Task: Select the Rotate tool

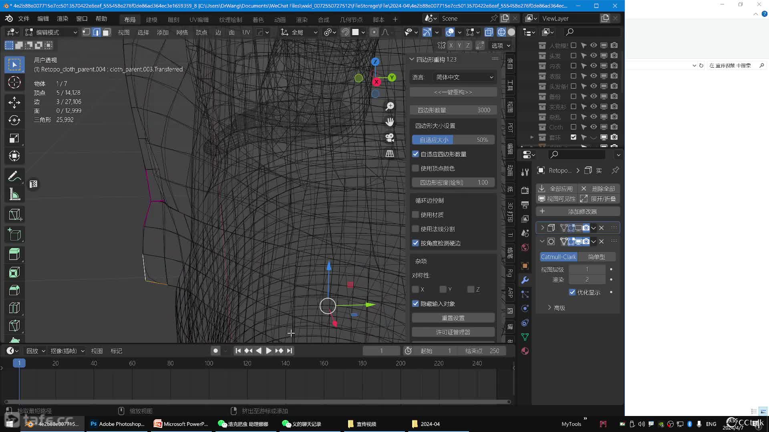Action: coord(14,120)
